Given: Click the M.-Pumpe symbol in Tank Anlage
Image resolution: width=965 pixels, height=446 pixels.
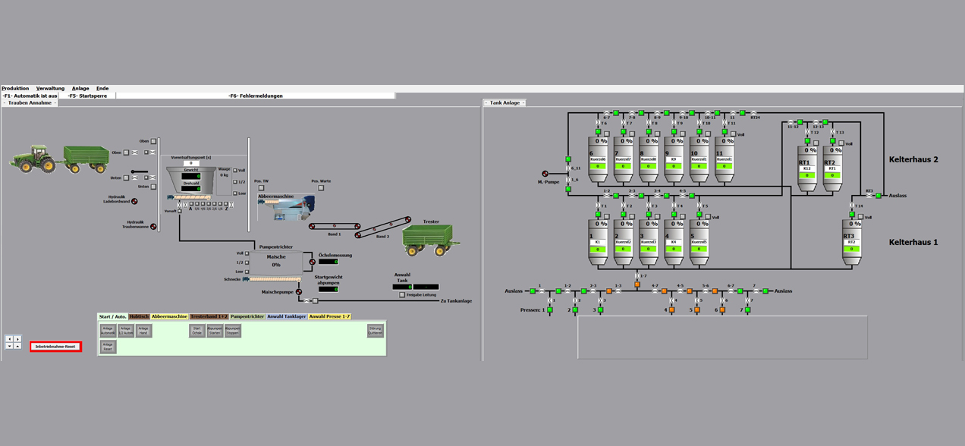Looking at the screenshot, I should click(545, 174).
